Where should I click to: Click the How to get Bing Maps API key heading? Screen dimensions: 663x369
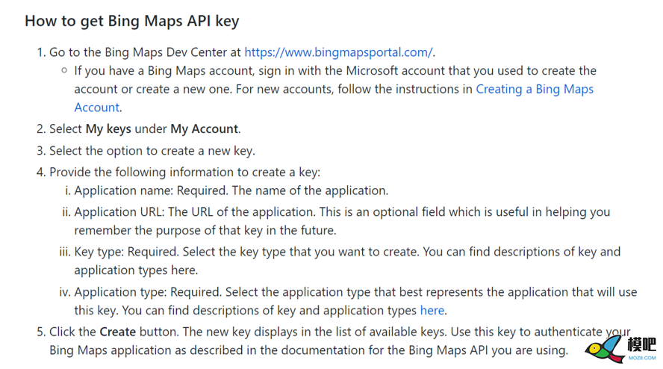pyautogui.click(x=132, y=21)
